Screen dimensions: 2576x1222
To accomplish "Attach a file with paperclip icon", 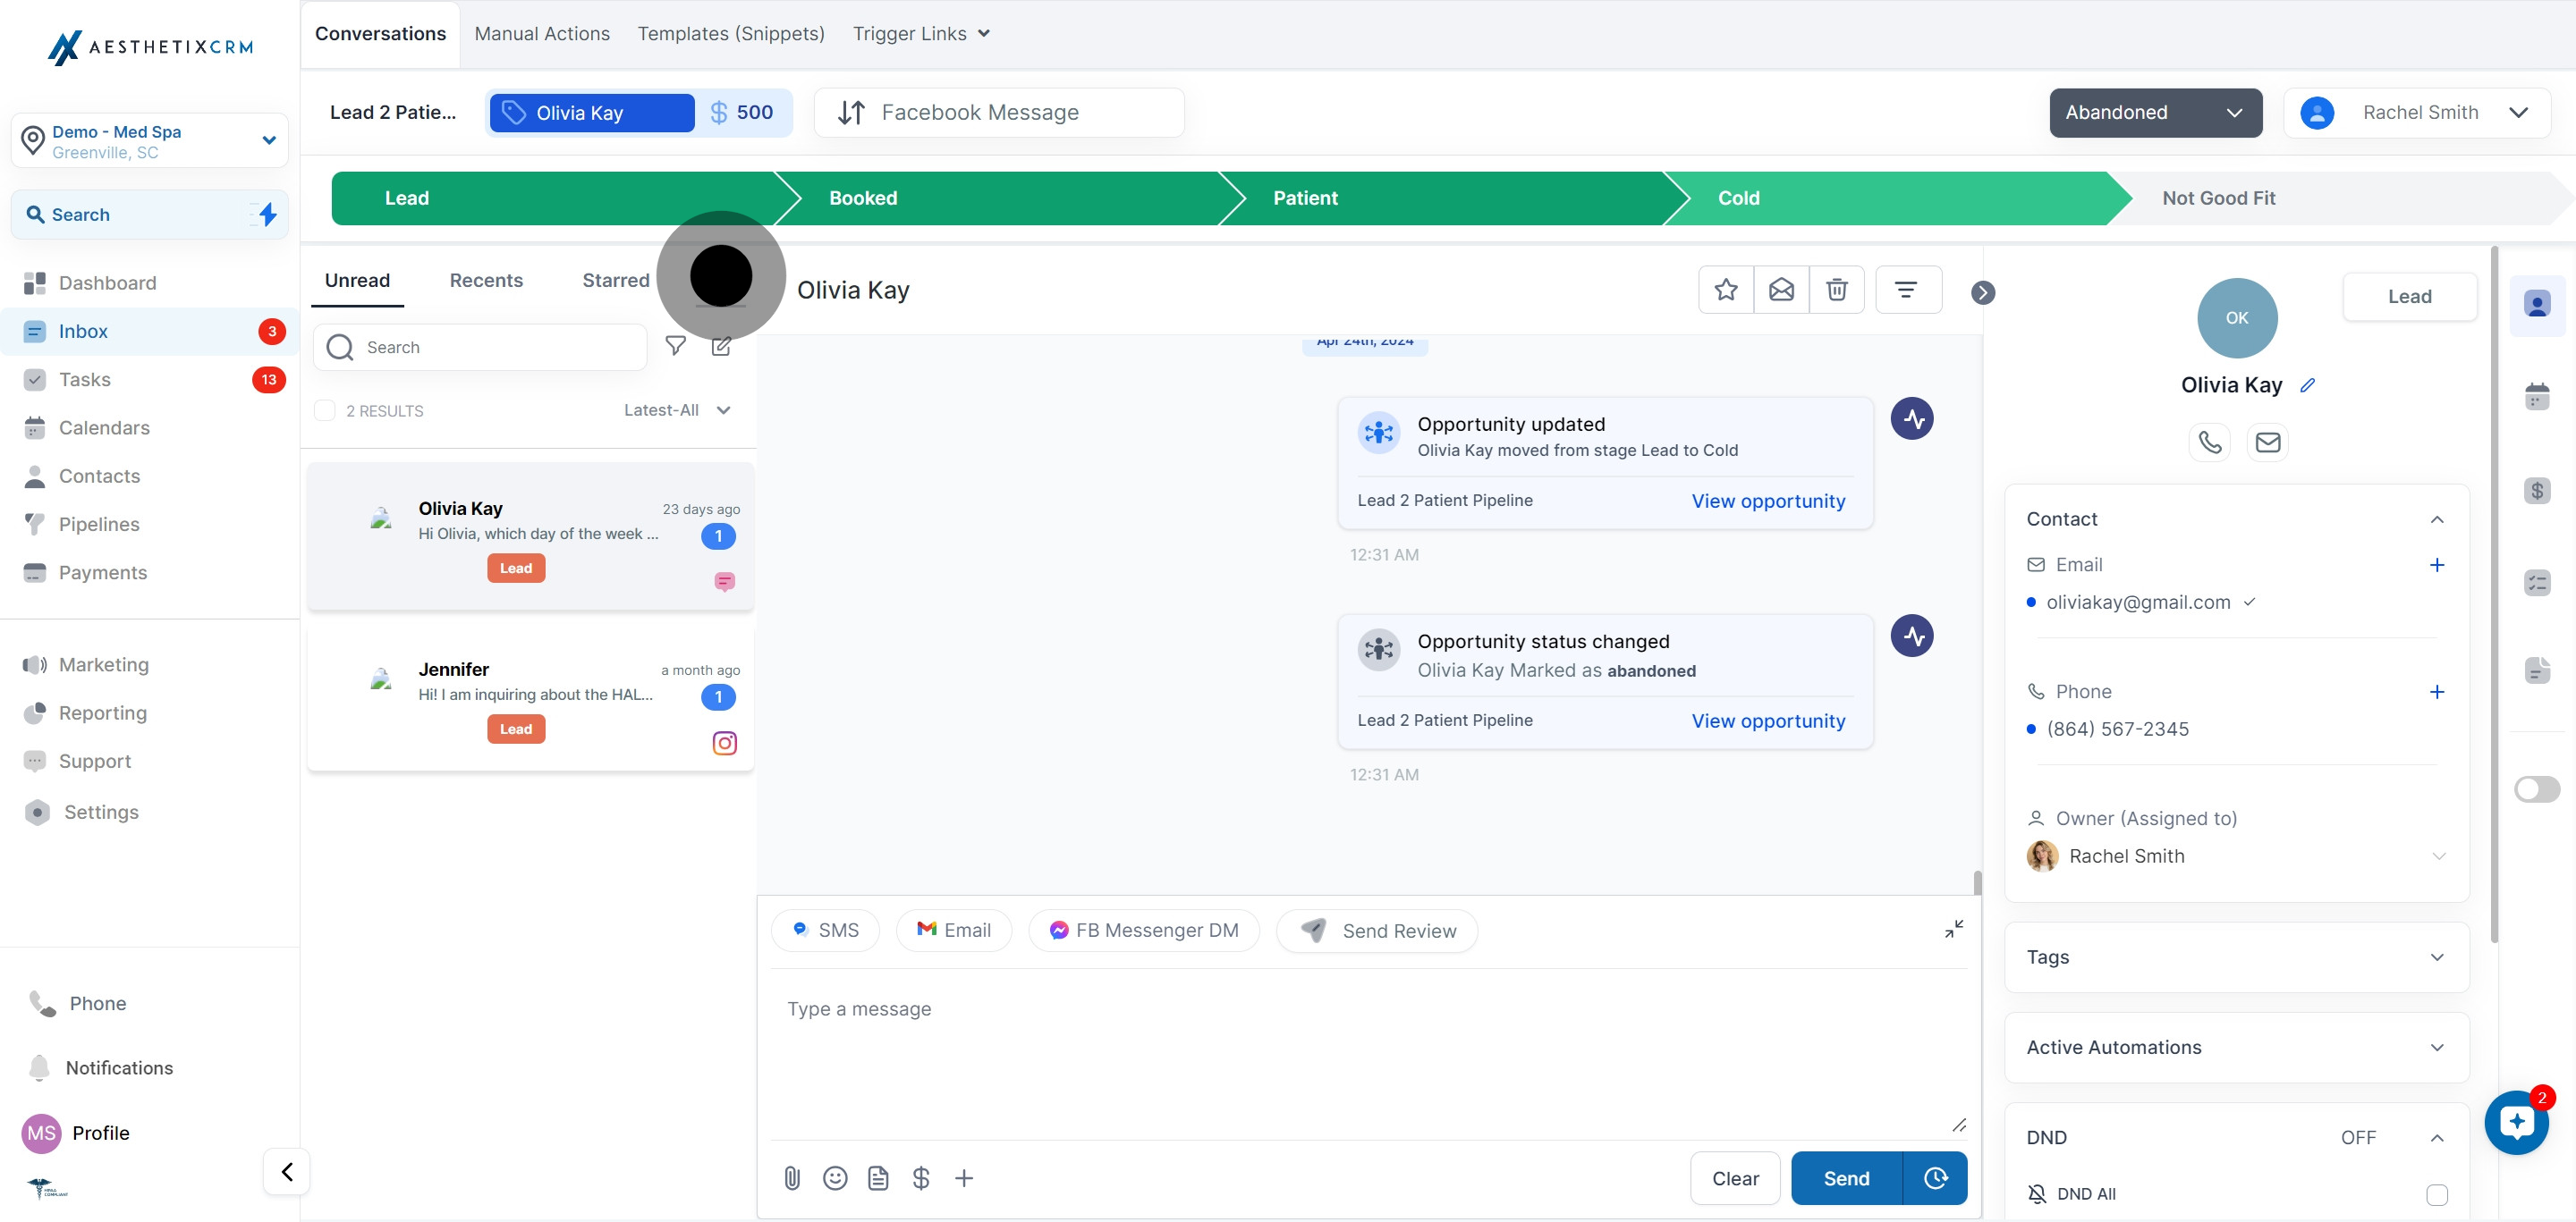I will tap(792, 1178).
